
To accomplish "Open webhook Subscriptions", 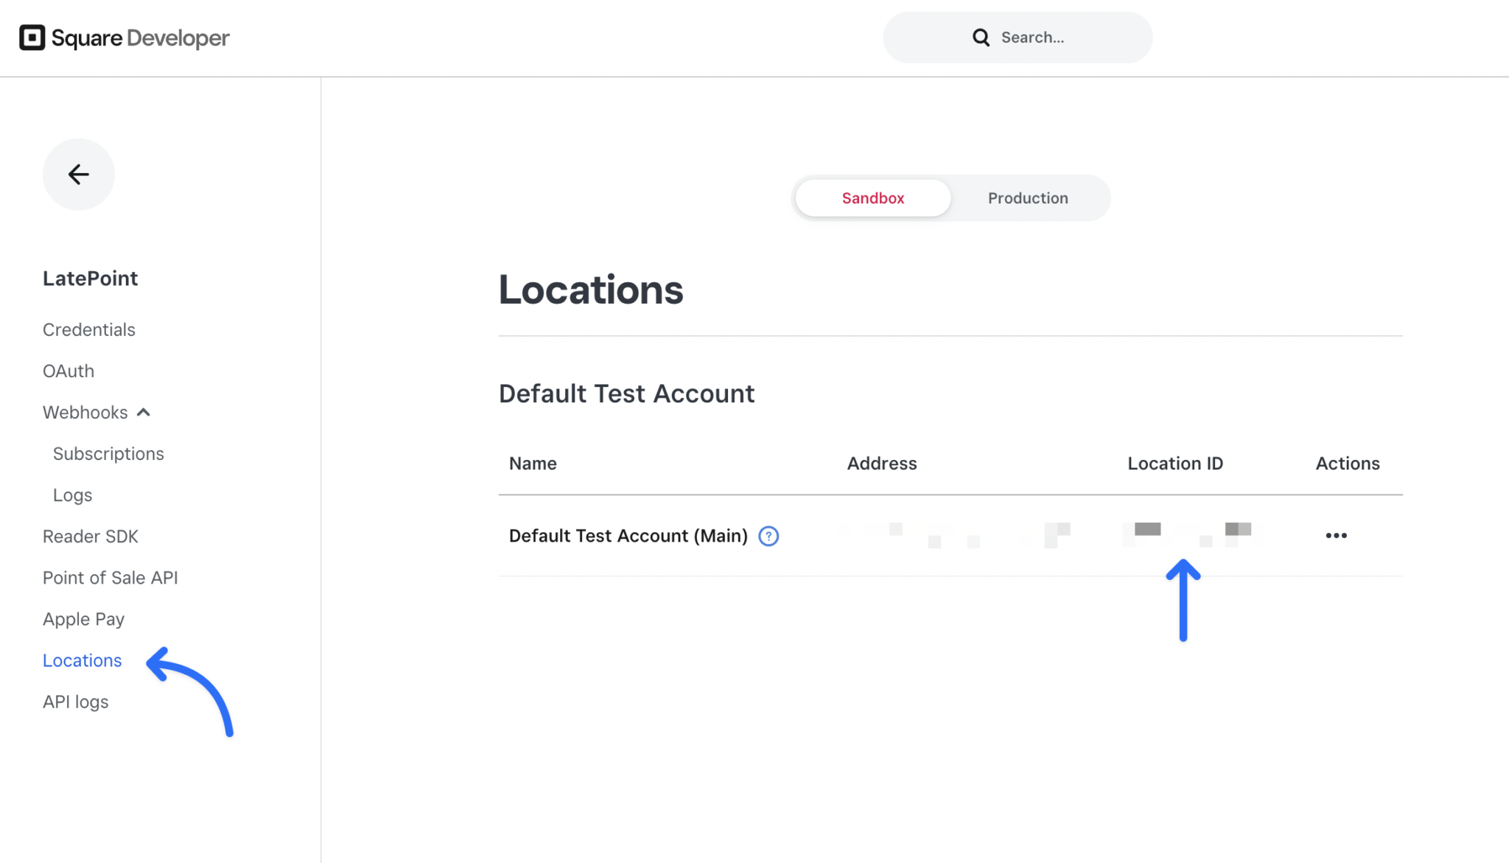I will click(x=108, y=454).
